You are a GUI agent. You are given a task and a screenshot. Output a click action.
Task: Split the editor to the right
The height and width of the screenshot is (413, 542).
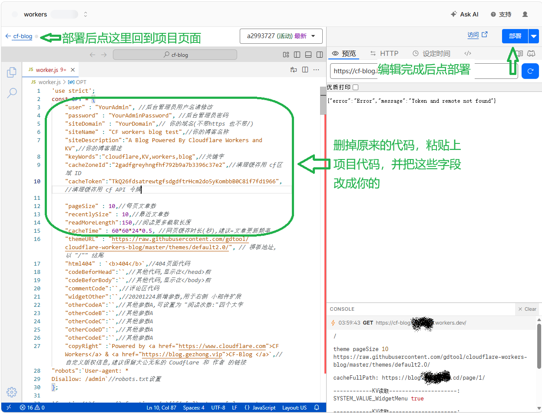click(305, 70)
